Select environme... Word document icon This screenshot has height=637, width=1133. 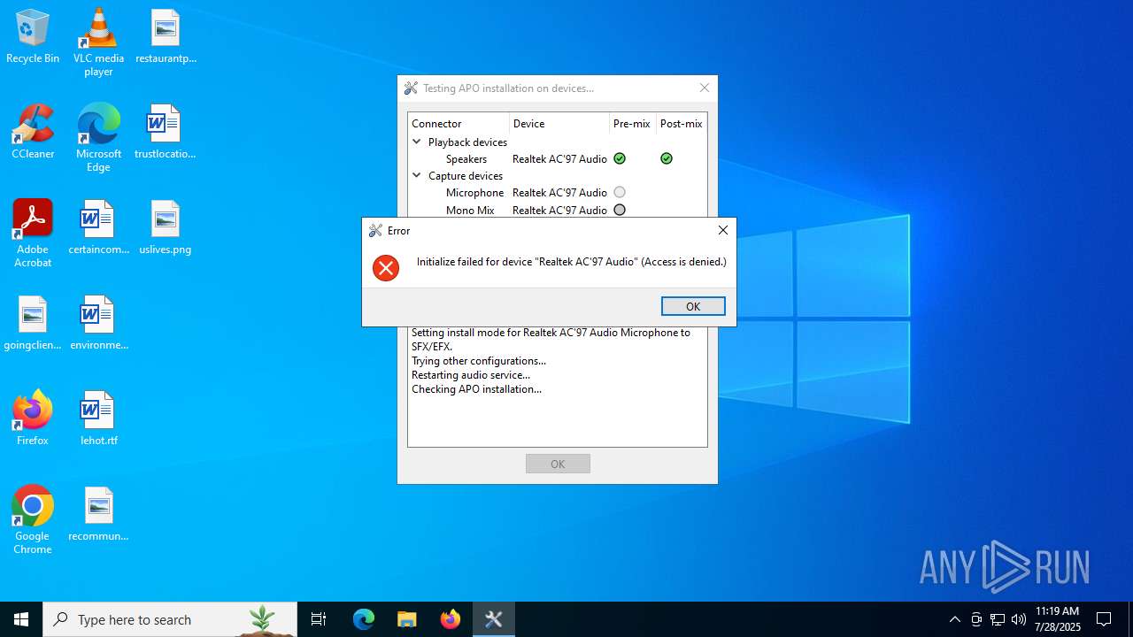click(98, 324)
